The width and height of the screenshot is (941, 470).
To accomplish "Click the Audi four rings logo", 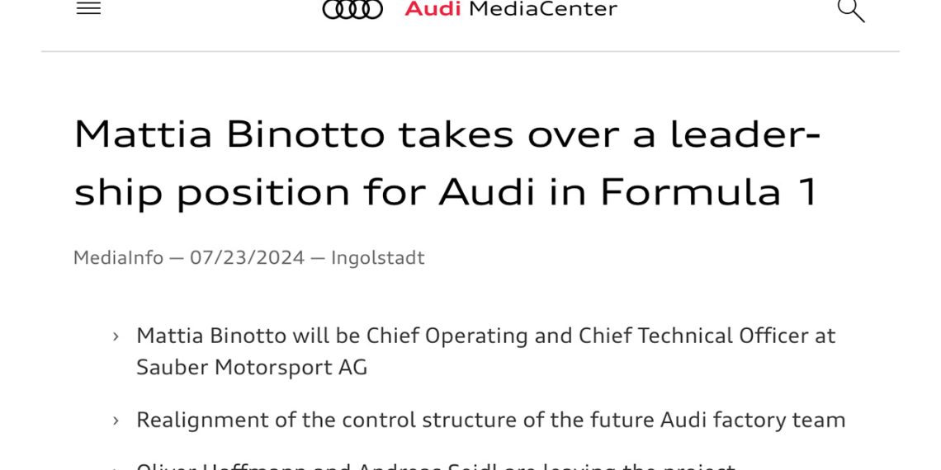I will pos(352,9).
